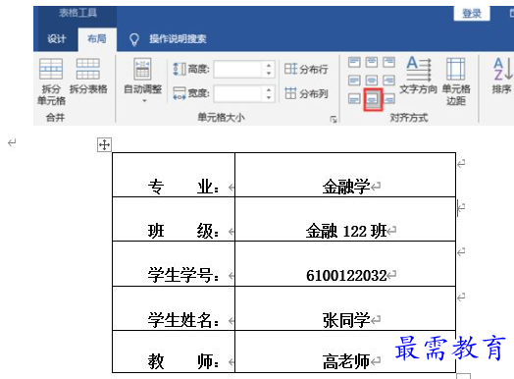
Task: Click the table cell '专 业:'
Action: point(174,175)
